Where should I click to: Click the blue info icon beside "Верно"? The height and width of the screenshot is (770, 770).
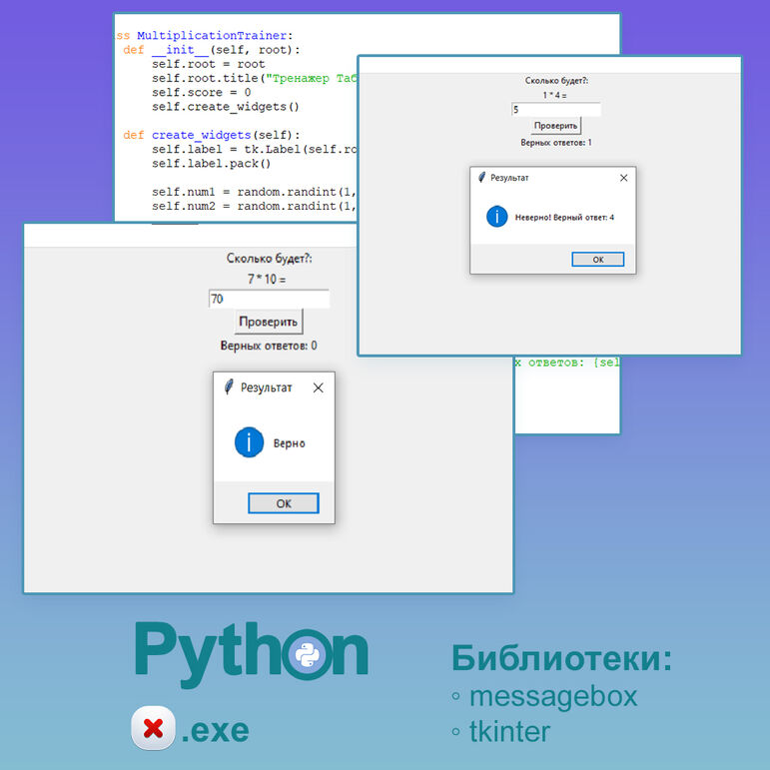click(x=249, y=442)
